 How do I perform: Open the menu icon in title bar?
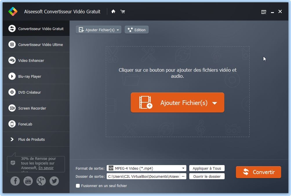264,12
